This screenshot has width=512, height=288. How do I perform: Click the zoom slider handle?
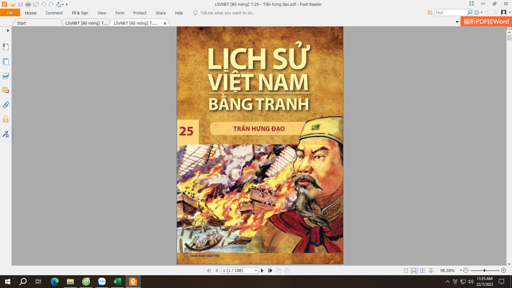click(484, 270)
